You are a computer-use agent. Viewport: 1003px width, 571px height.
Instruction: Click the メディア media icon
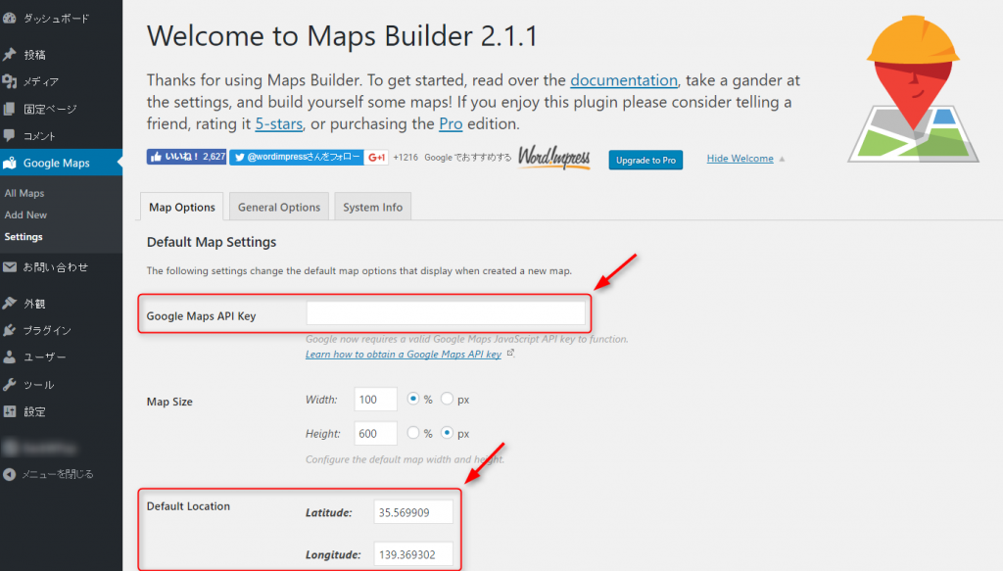click(9, 81)
